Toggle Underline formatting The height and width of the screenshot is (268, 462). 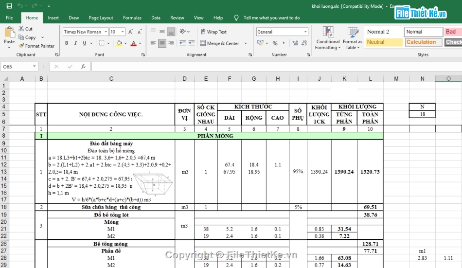85,43
